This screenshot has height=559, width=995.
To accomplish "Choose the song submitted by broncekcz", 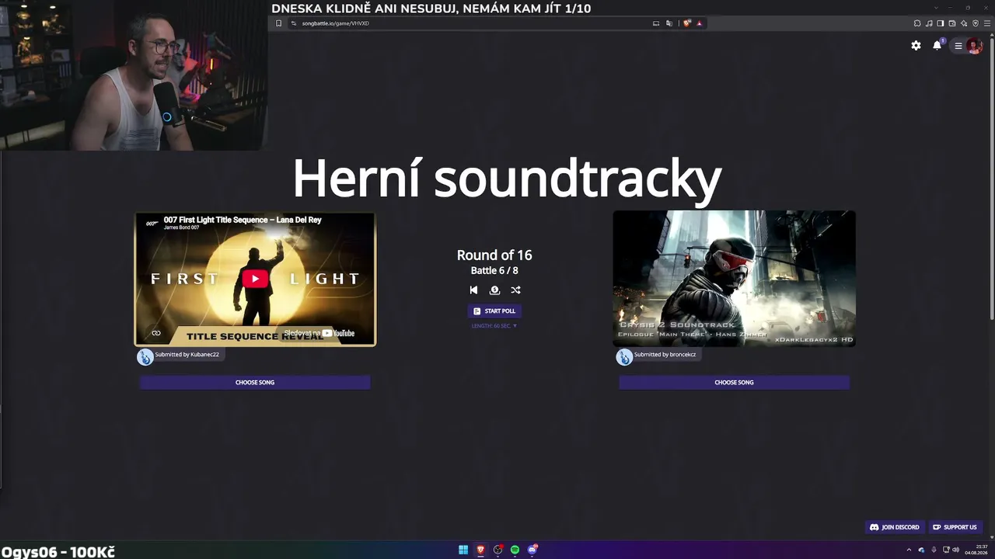I will (x=734, y=382).
